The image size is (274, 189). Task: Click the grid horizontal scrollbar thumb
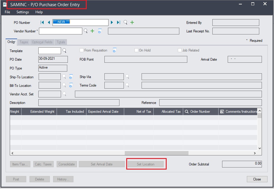point(157,153)
